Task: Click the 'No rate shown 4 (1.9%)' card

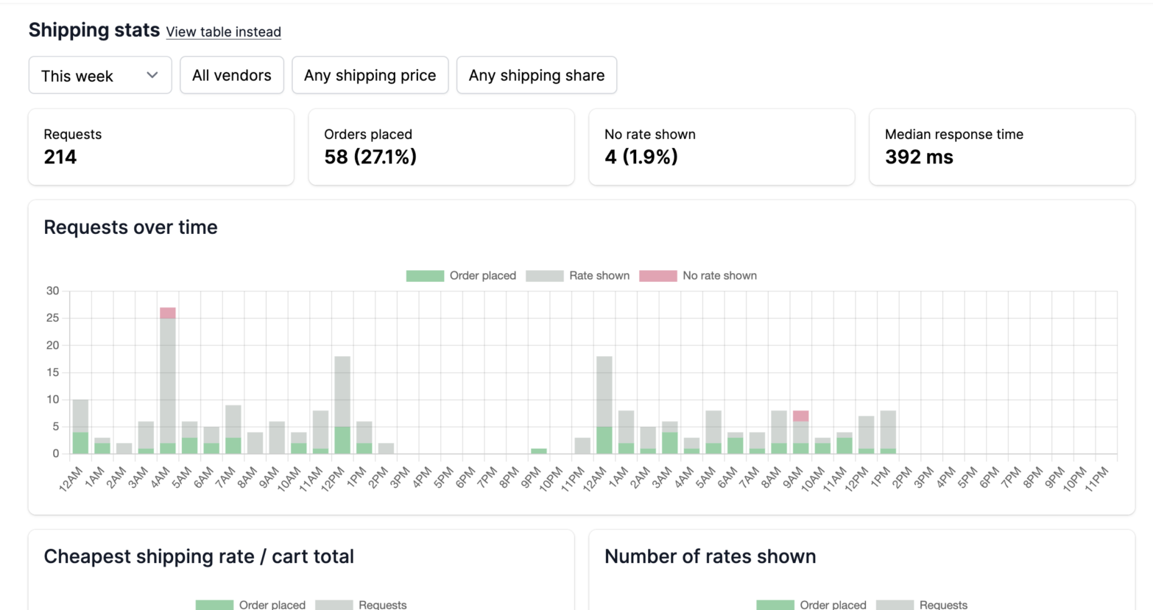Action: (722, 146)
